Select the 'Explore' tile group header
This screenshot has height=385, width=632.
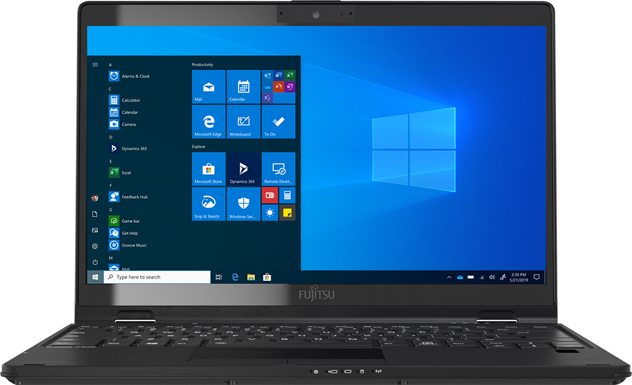(x=198, y=146)
